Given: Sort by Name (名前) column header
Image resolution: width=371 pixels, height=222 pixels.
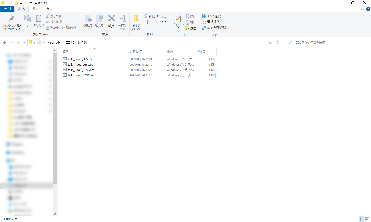Looking at the screenshot, I should [95, 51].
